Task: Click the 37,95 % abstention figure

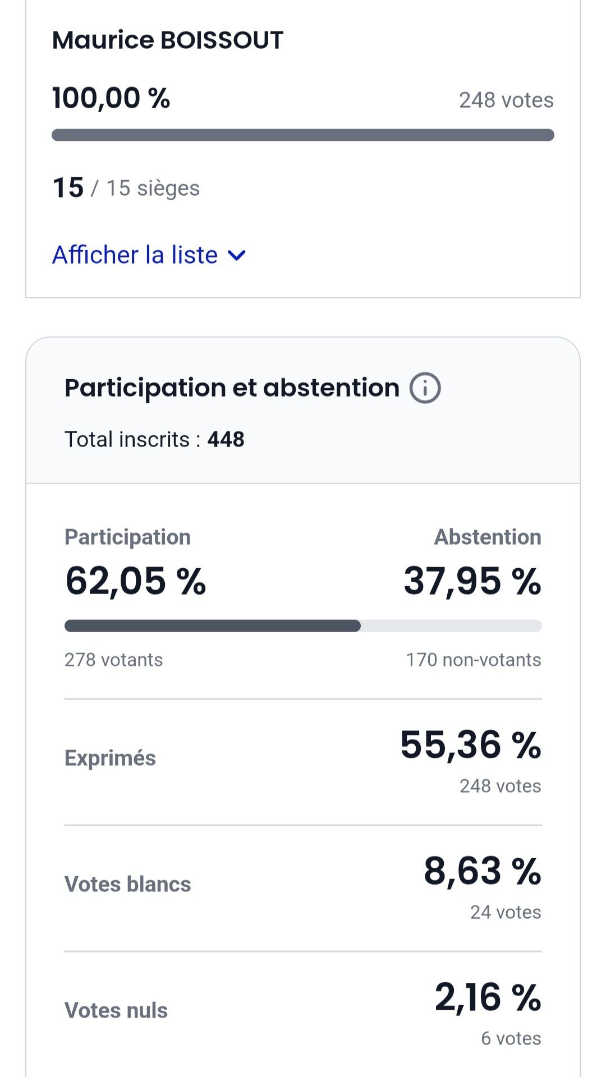Action: [x=472, y=581]
